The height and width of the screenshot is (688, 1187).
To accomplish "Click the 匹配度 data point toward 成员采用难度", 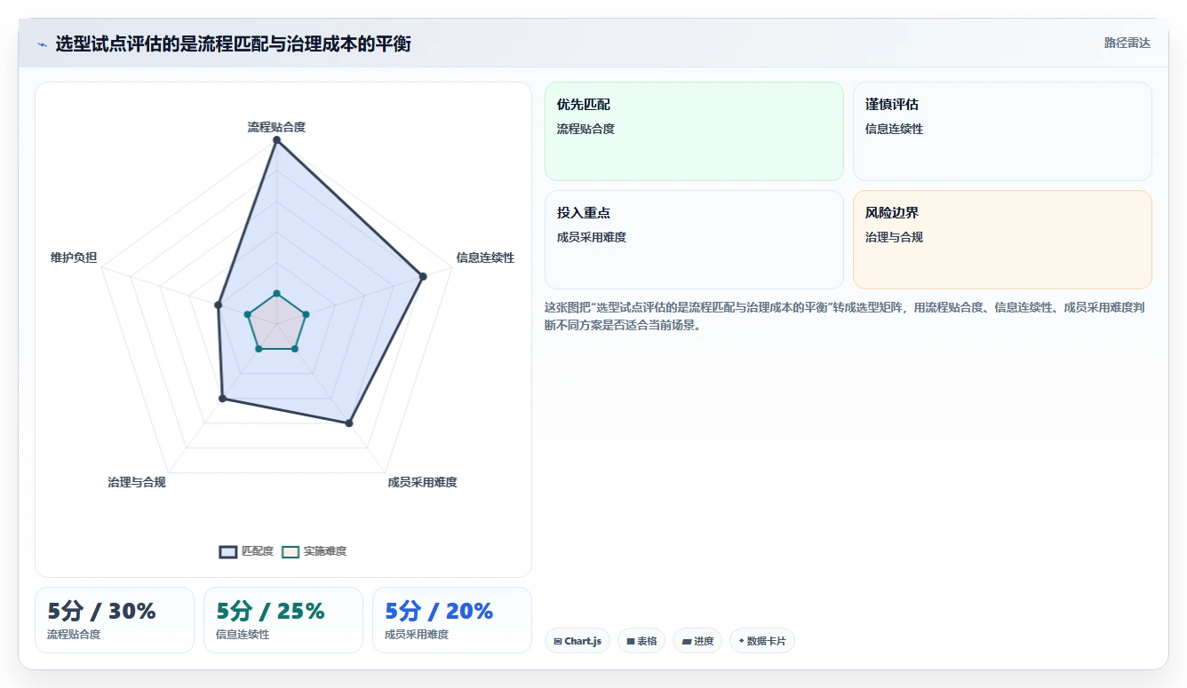I will tap(349, 423).
